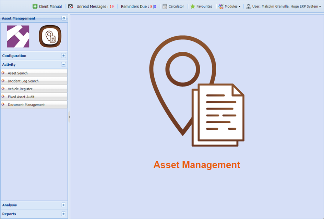Click the Client Manual link text
324x219 pixels.
pos(50,7)
